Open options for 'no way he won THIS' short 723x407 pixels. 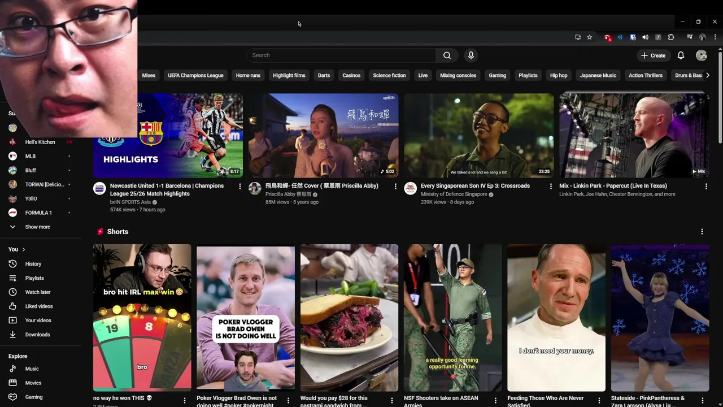pos(184,401)
